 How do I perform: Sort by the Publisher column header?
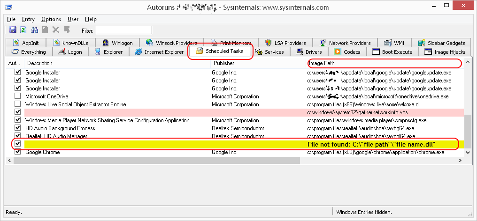point(258,63)
